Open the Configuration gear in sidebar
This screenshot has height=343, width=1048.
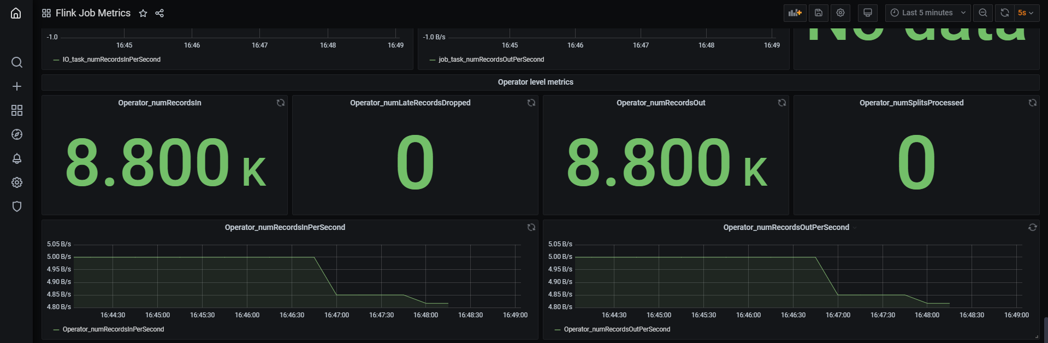click(x=17, y=182)
